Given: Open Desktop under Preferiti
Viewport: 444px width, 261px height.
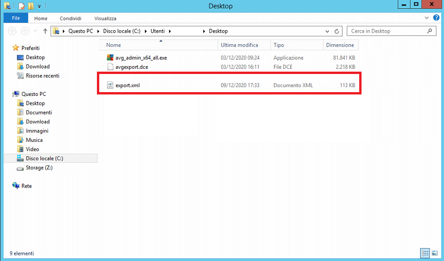Looking at the screenshot, I should [35, 57].
